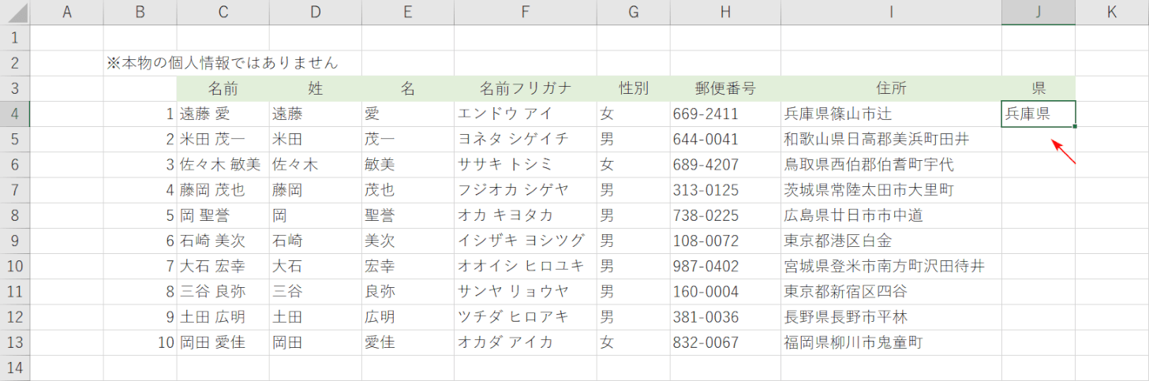
Task: Click the 性別 header cell
Action: (x=634, y=88)
